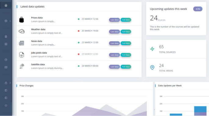Select the database stack icon in sidebar
Image resolution: width=209 pixels, height=116 pixels.
[x=6, y=44]
